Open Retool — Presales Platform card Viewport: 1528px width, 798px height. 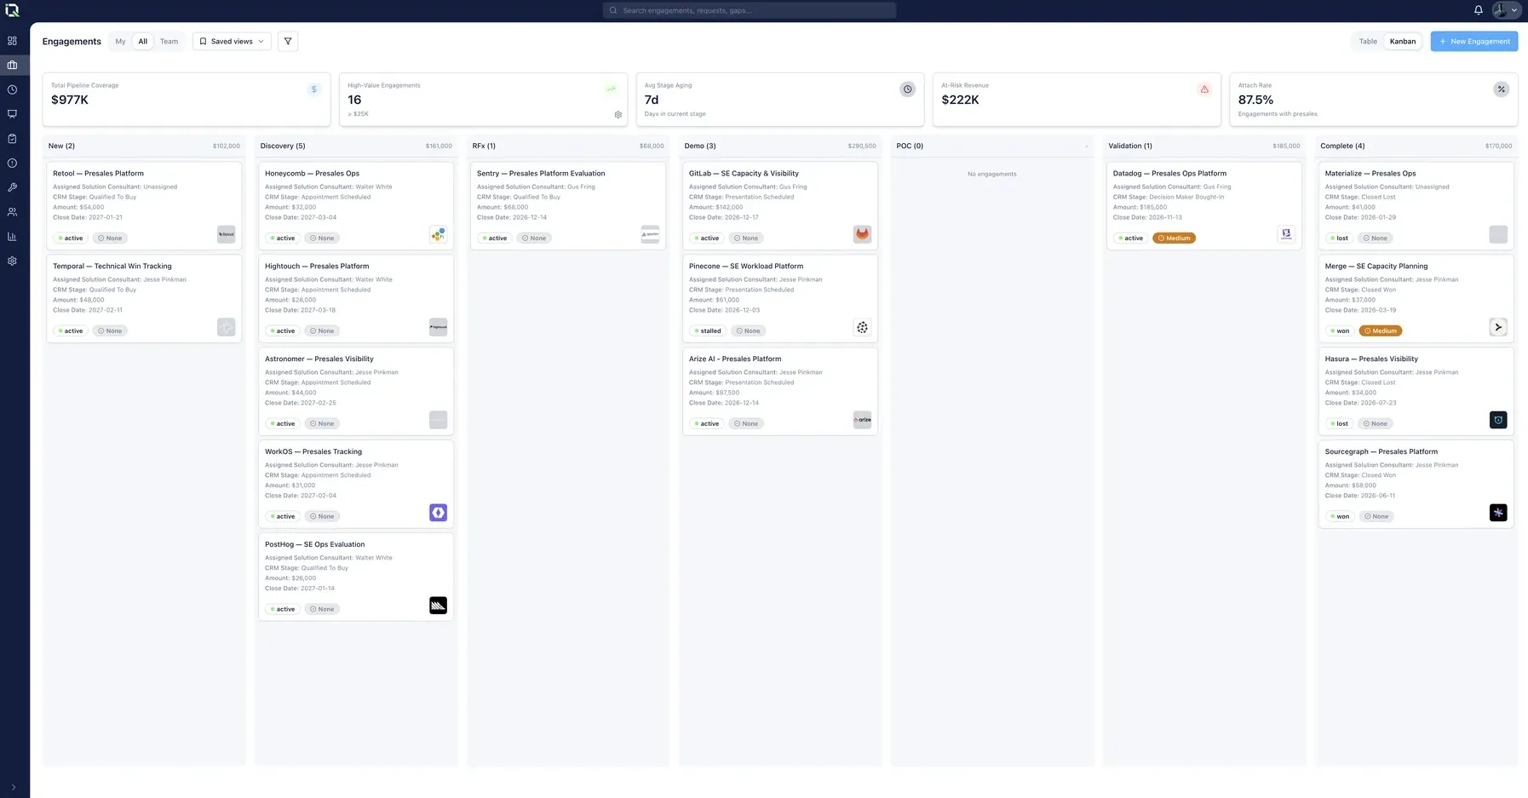click(x=144, y=205)
